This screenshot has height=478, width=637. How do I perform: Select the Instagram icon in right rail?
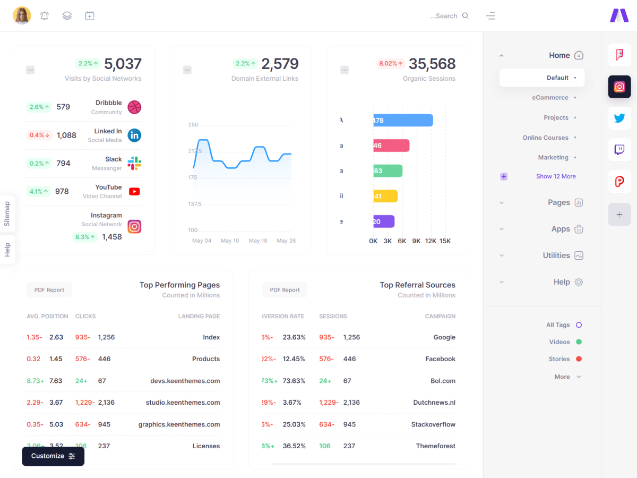[x=619, y=87]
